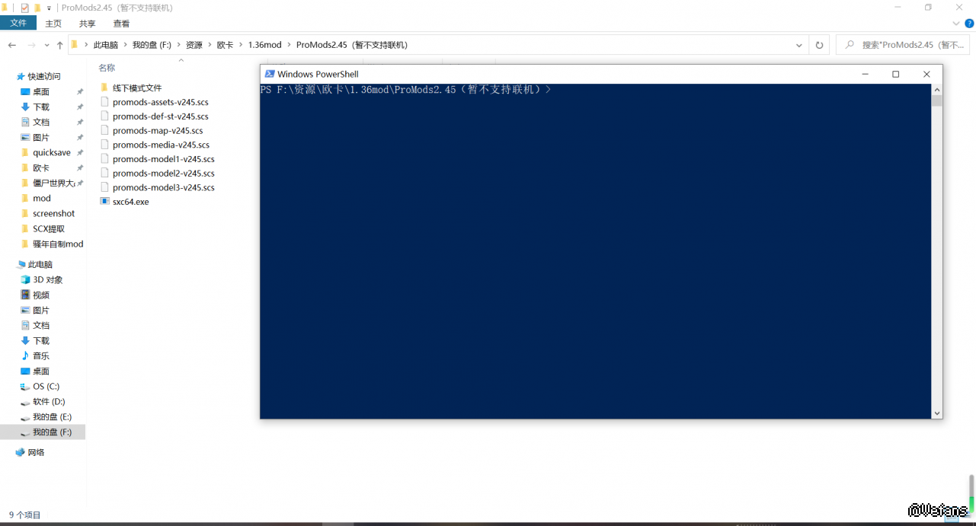Switch to the 主页 ribbon tab
The image size is (976, 526).
tap(53, 24)
